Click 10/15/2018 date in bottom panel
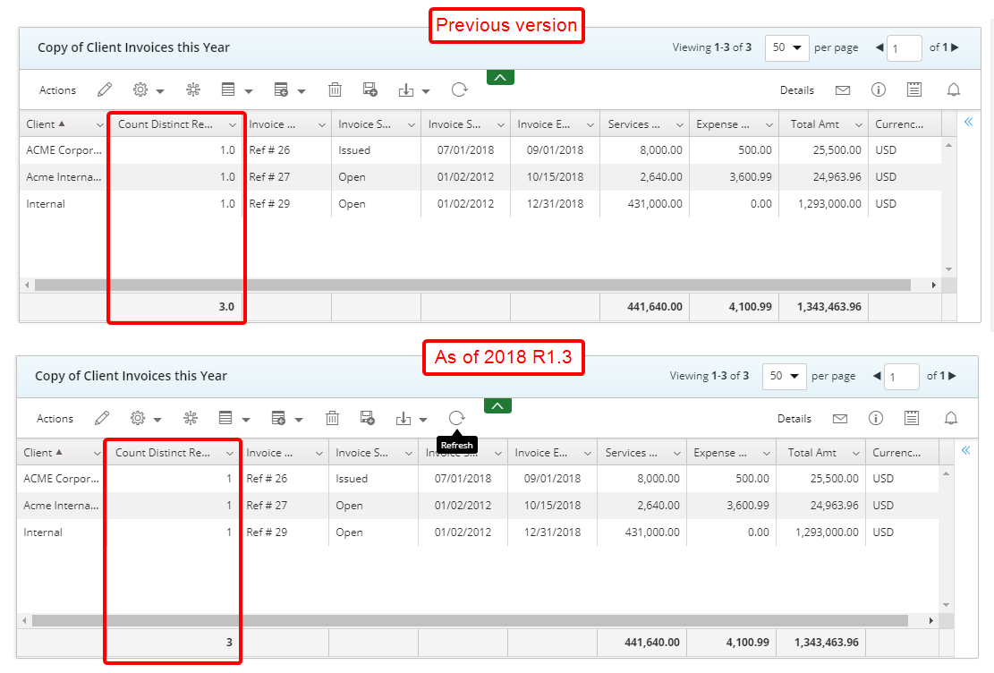Screen dimensions: 994x673 (x=553, y=506)
